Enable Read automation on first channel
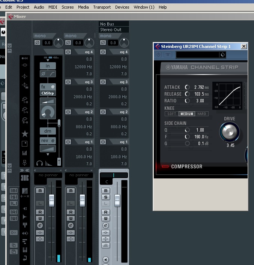Image resolution: width=254 pixels, height=265 pixels. 40,212
